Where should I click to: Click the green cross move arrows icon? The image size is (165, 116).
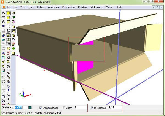13,48
